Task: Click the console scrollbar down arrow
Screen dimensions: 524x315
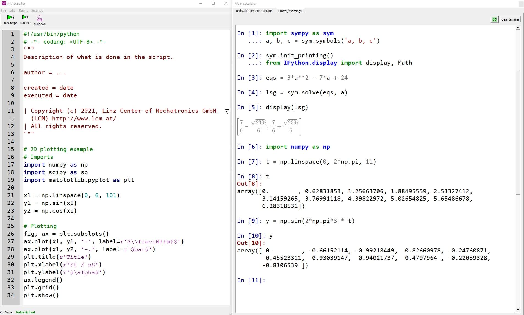Action: click(518, 310)
